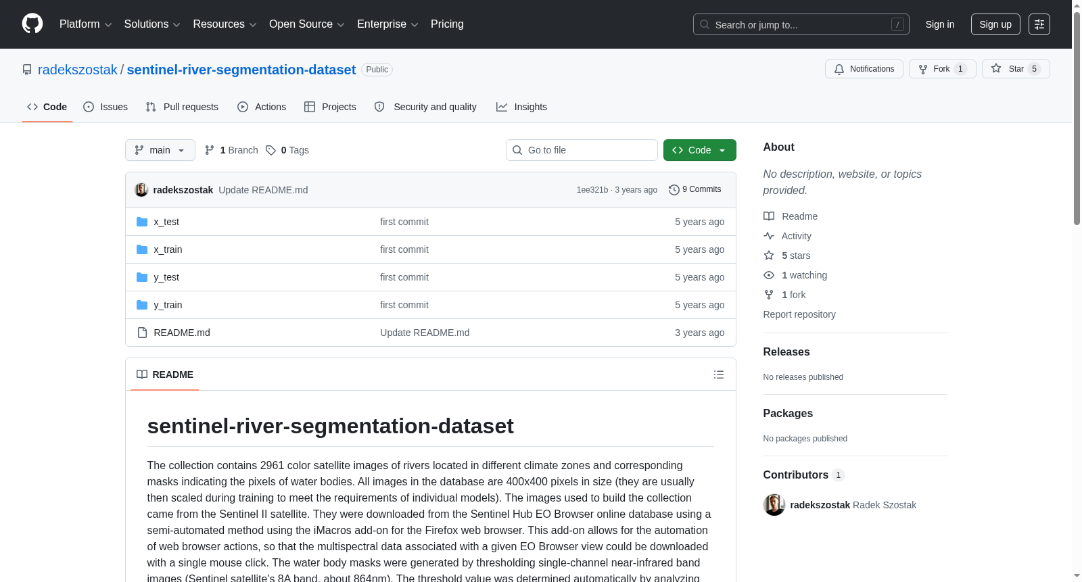
Task: Open the README outline list icon
Action: 719,374
